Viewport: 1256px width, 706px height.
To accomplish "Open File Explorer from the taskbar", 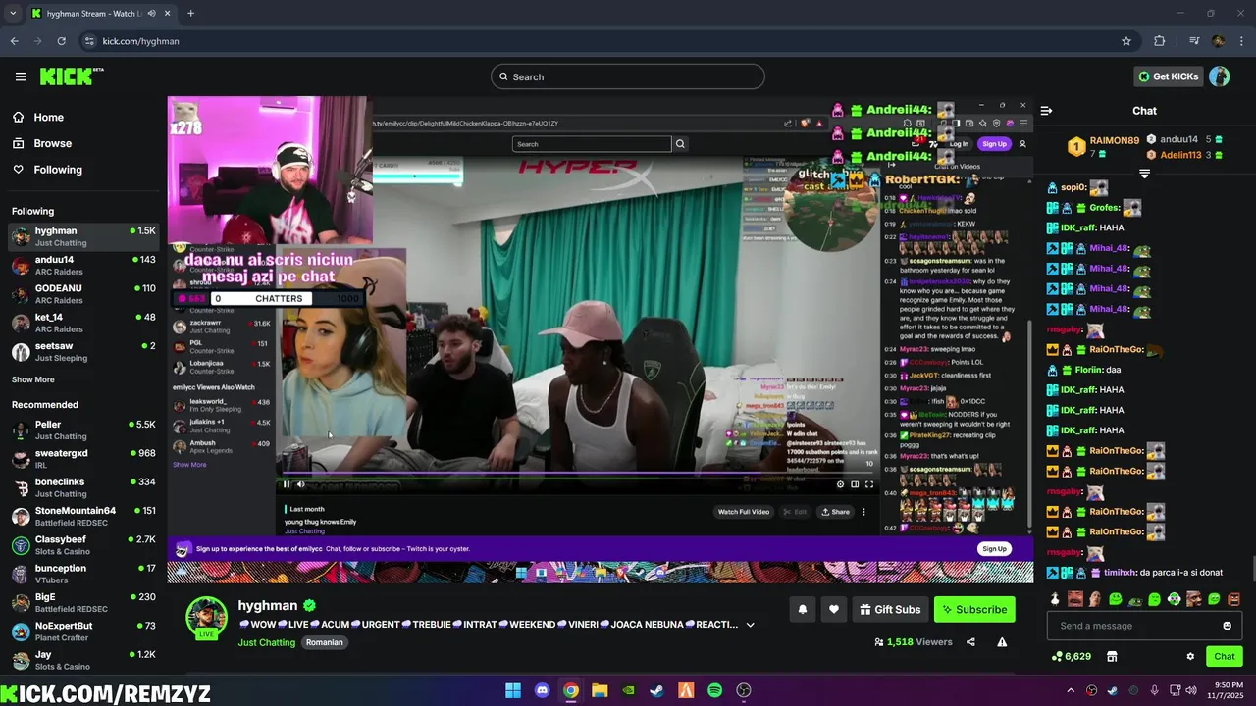I will coord(600,690).
